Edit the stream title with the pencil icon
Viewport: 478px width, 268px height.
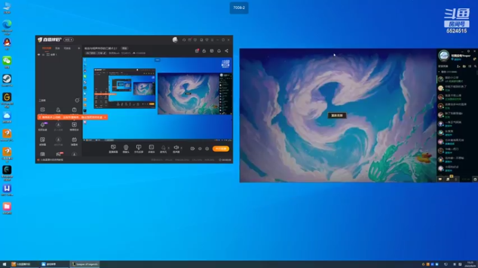click(105, 53)
